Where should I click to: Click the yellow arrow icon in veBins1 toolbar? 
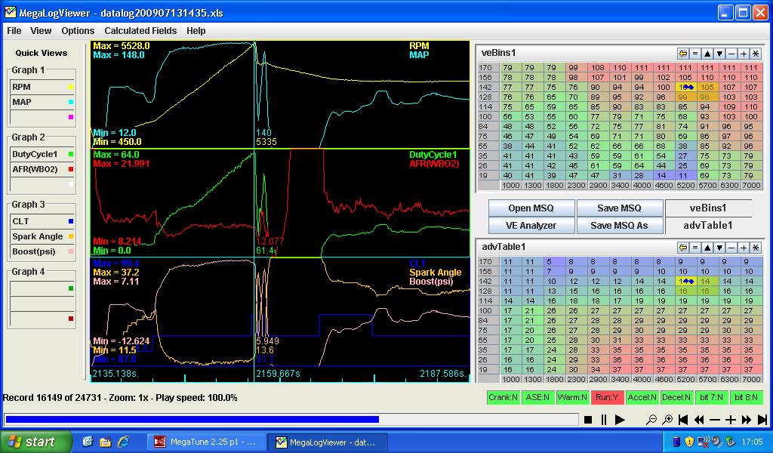(682, 54)
